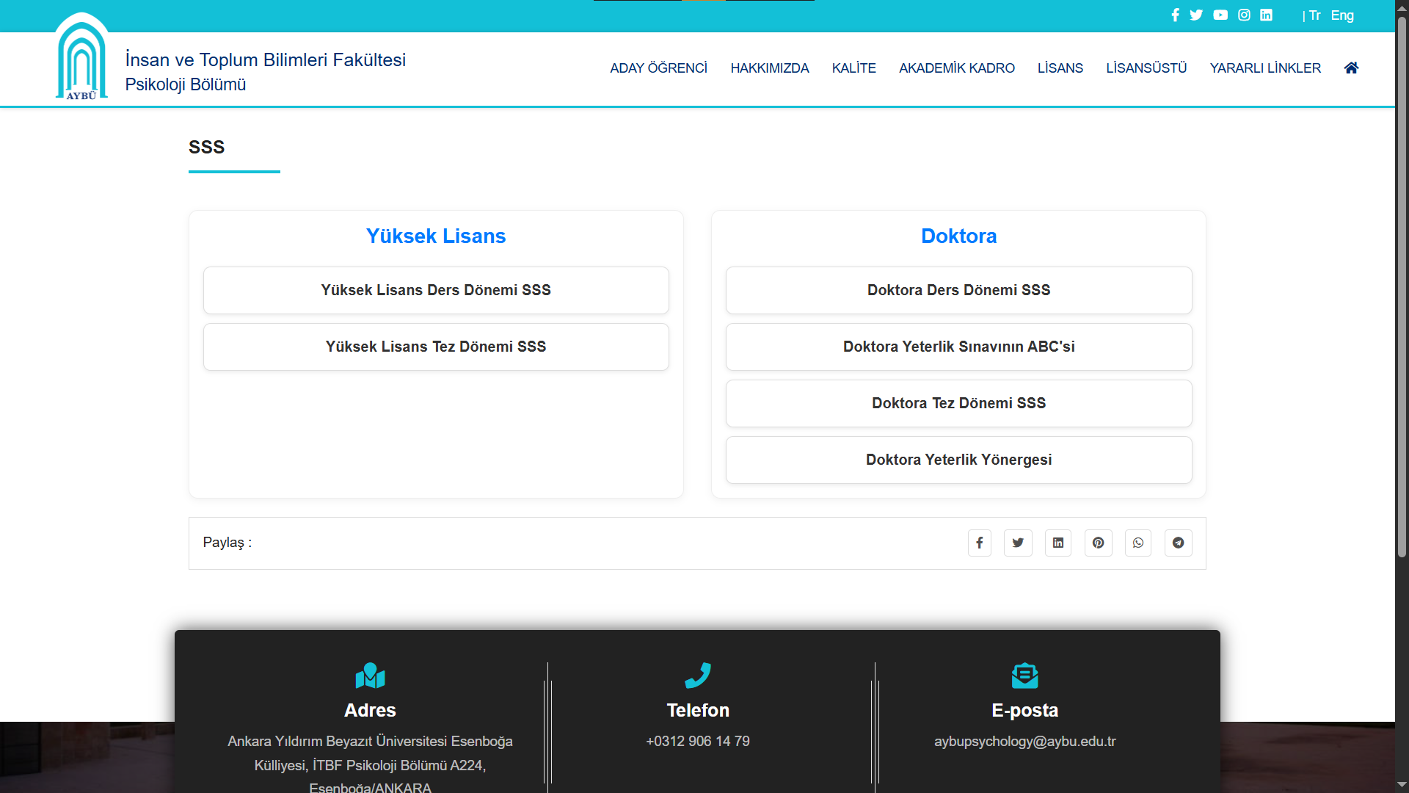The width and height of the screenshot is (1409, 793).
Task: Open the ADAY ÖĞRENCİ menu item
Action: pos(658,68)
